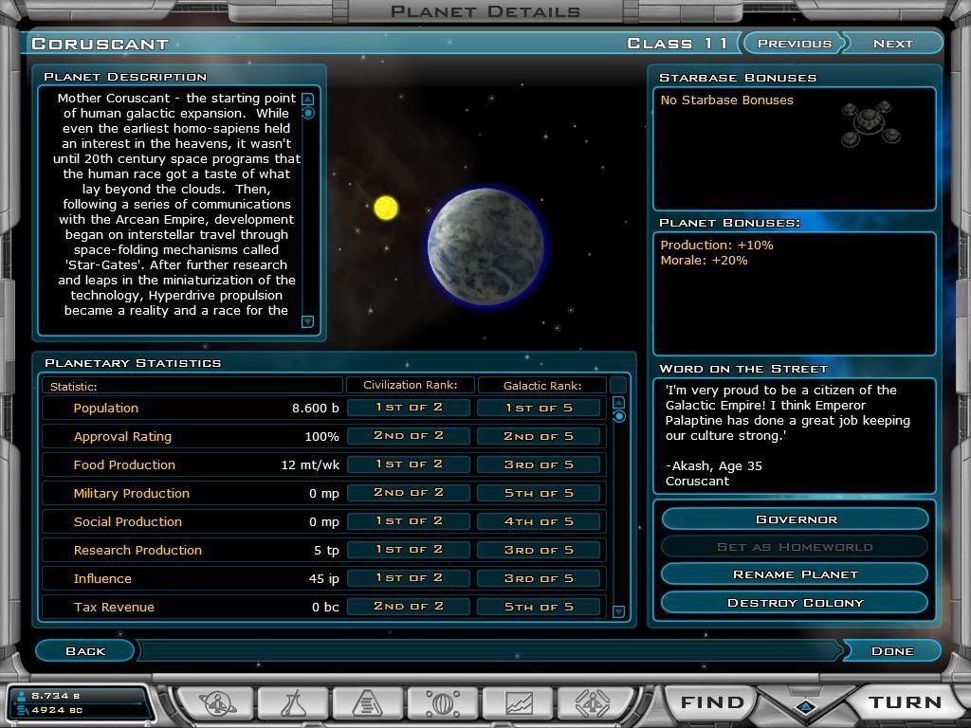This screenshot has height=728, width=971.
Task: Click Influence value '45 ip'
Action: tap(324, 579)
